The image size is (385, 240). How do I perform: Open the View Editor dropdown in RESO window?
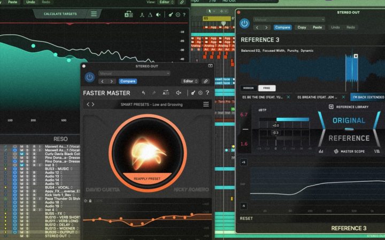(x=167, y=2)
